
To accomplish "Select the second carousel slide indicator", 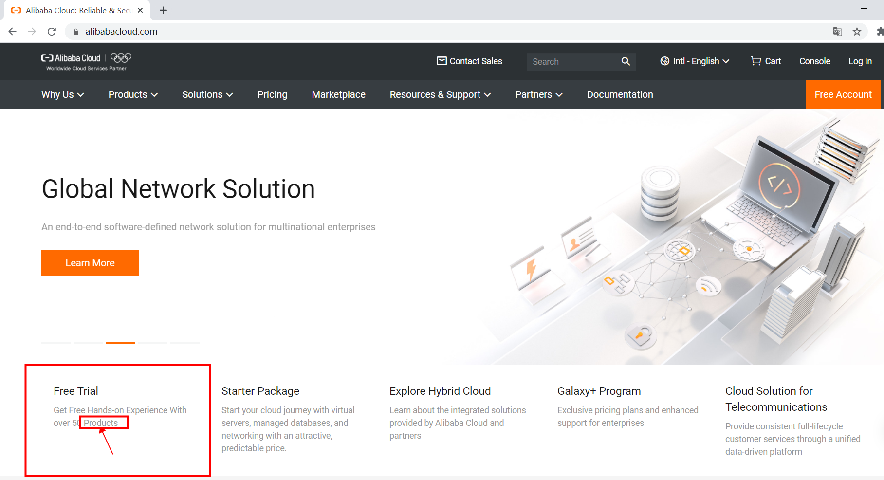I will click(x=88, y=343).
